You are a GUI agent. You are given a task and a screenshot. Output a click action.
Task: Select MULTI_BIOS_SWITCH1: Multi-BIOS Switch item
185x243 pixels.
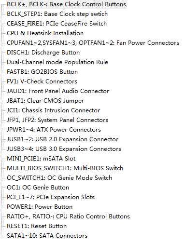[x=65, y=168]
